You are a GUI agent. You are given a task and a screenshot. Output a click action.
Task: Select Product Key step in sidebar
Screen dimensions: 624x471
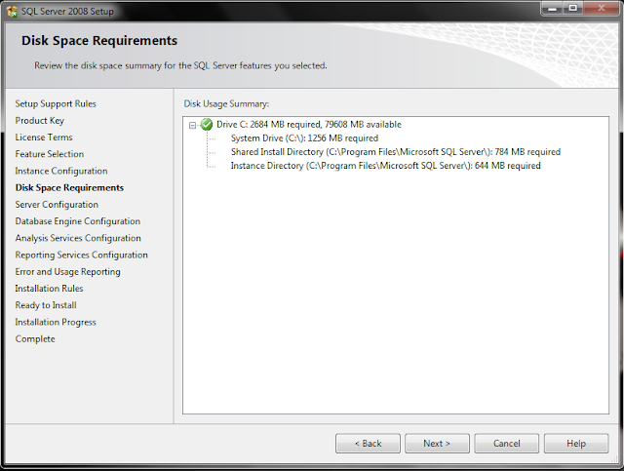(39, 121)
